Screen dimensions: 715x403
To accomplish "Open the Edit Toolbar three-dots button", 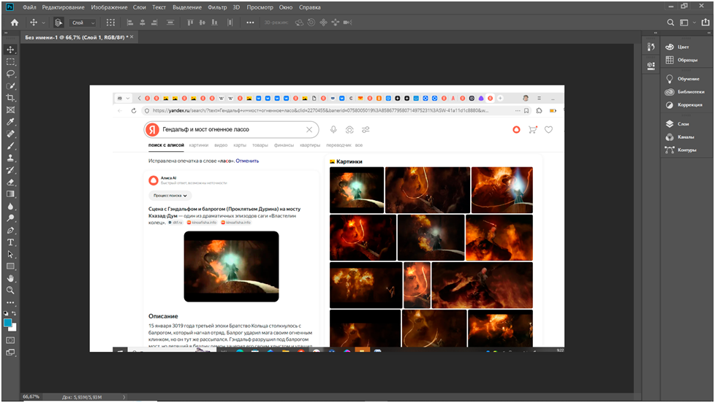I will click(10, 302).
